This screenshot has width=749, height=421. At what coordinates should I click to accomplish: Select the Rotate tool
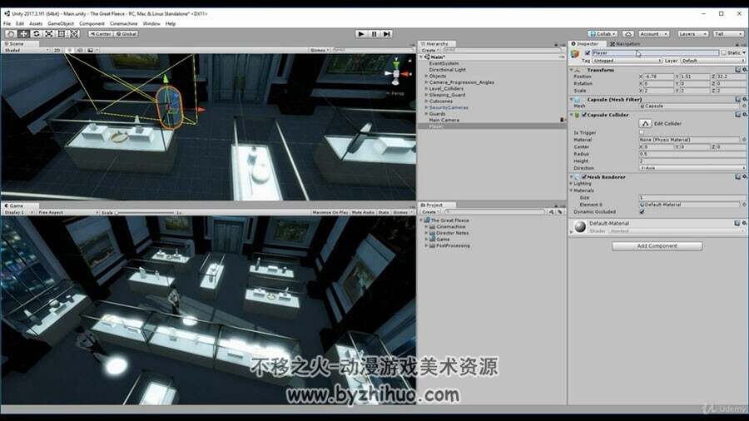pos(37,34)
